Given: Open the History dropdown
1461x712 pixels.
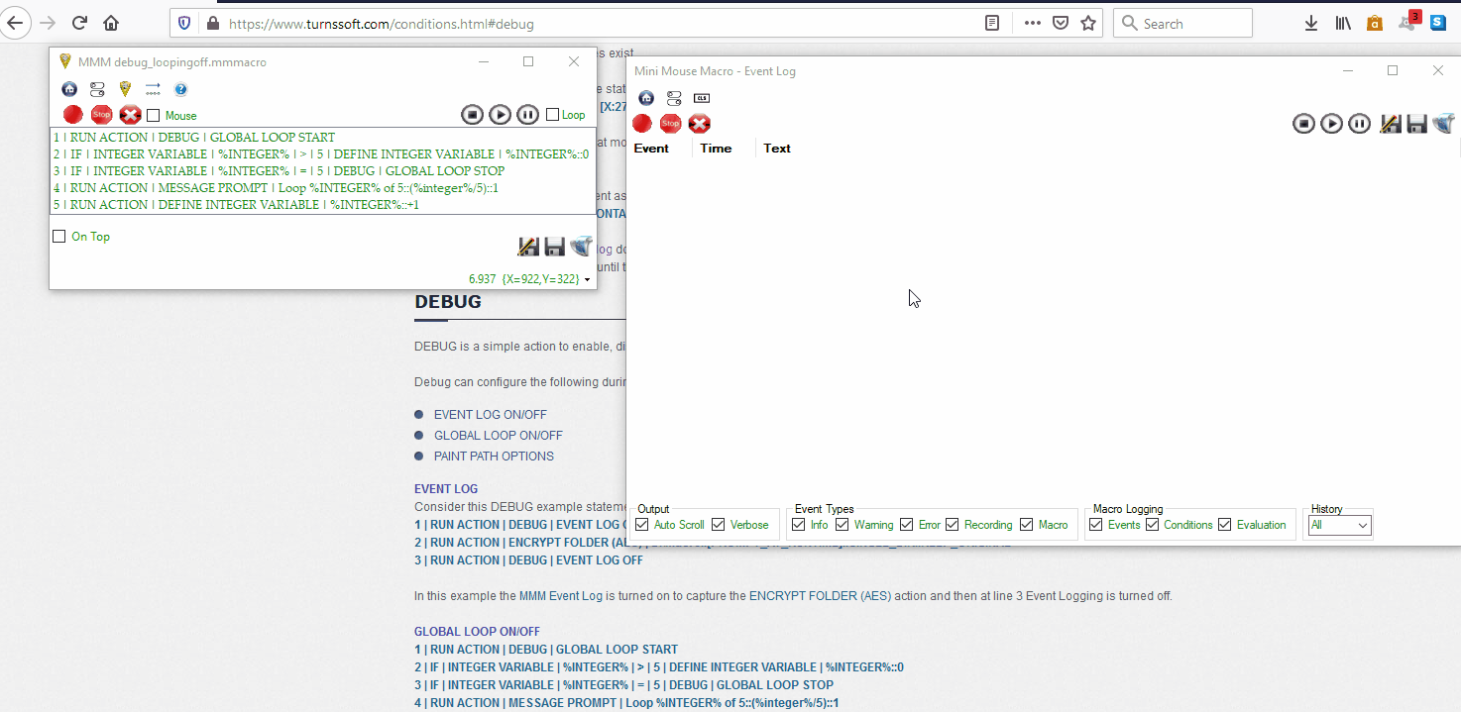Looking at the screenshot, I should click(1340, 526).
